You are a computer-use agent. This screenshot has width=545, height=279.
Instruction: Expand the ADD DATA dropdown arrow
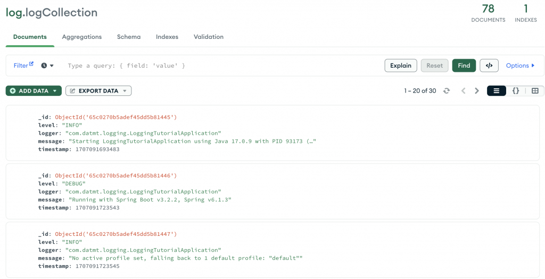55,91
